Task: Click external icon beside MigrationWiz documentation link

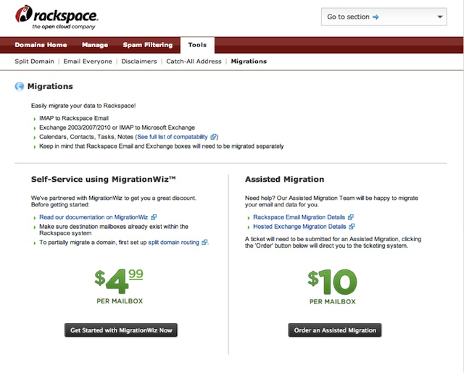Action: pos(154,217)
